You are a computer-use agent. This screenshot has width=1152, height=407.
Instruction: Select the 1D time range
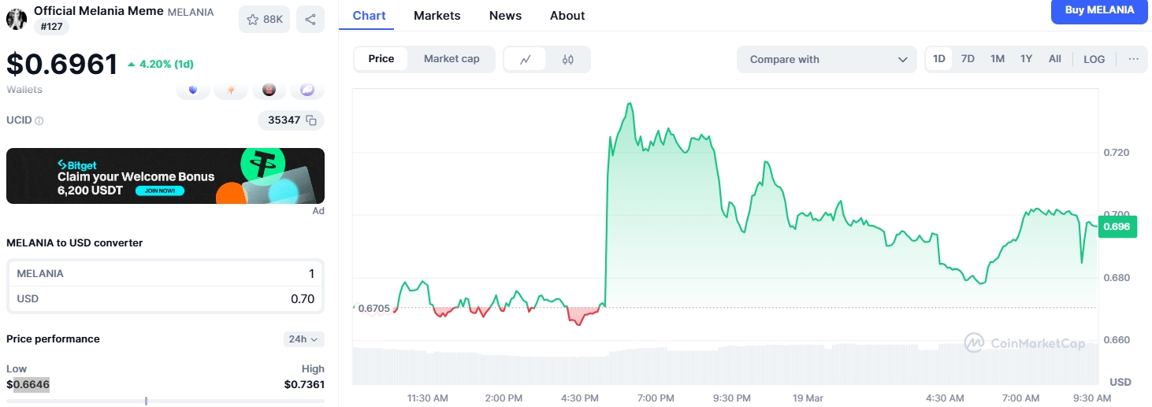[939, 59]
